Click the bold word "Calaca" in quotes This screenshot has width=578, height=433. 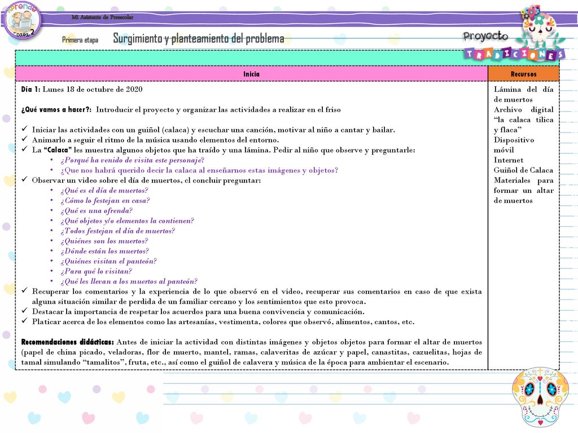click(58, 150)
